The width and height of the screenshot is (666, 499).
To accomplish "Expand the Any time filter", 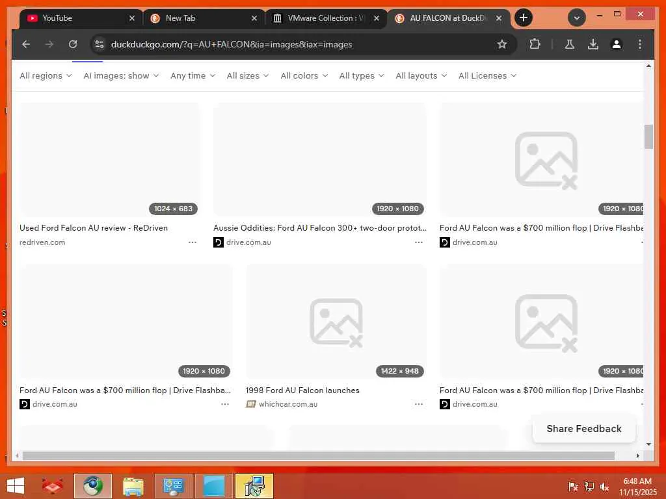I will [x=193, y=75].
